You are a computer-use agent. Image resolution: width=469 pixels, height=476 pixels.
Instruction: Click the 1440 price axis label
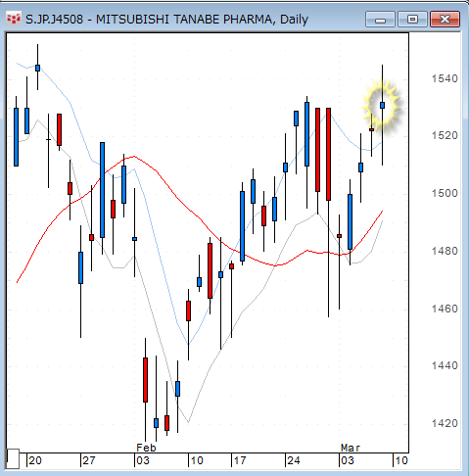pyautogui.click(x=445, y=365)
